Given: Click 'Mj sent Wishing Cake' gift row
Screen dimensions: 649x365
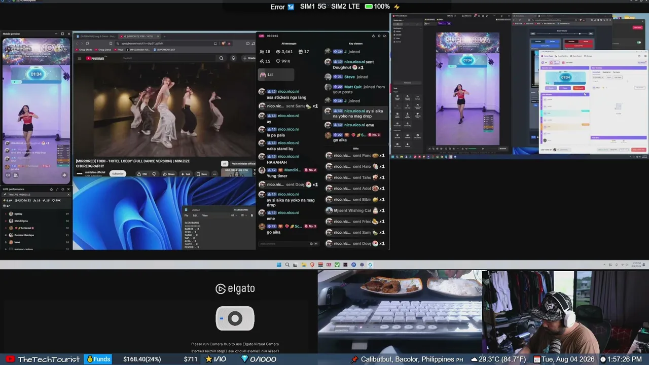Looking at the screenshot, I should point(356,210).
